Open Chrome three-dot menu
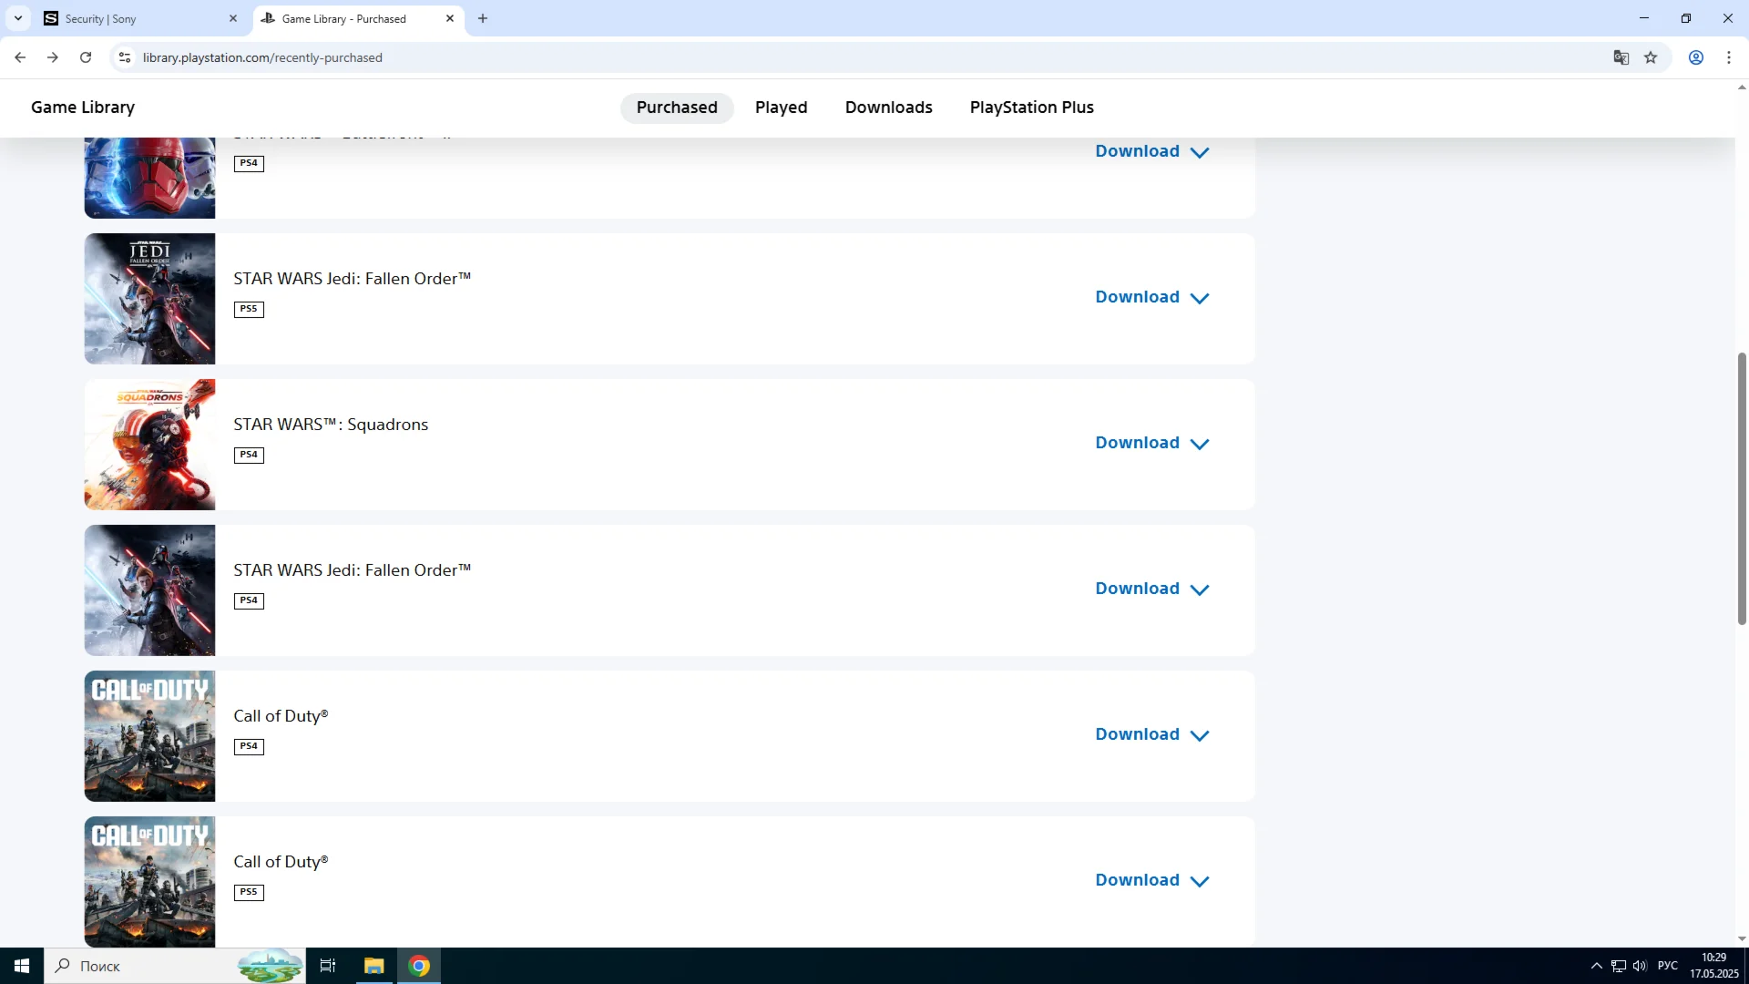Viewport: 1749px width, 984px height. click(x=1729, y=57)
